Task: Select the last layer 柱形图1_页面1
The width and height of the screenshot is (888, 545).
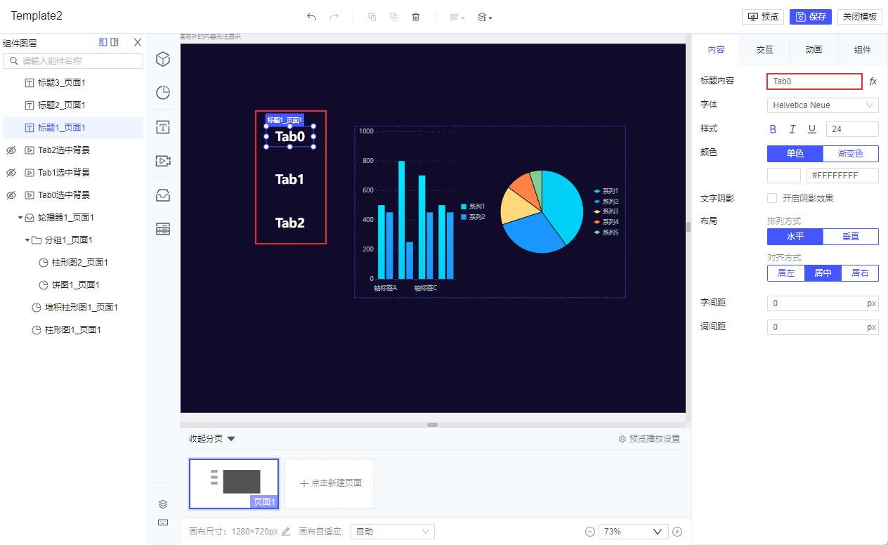Action: point(73,330)
